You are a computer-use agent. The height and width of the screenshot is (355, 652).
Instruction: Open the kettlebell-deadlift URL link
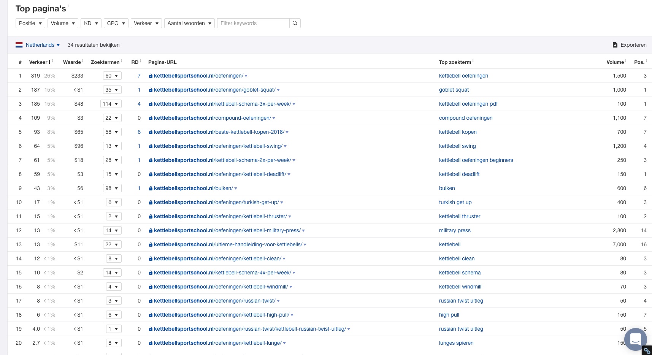[220, 174]
